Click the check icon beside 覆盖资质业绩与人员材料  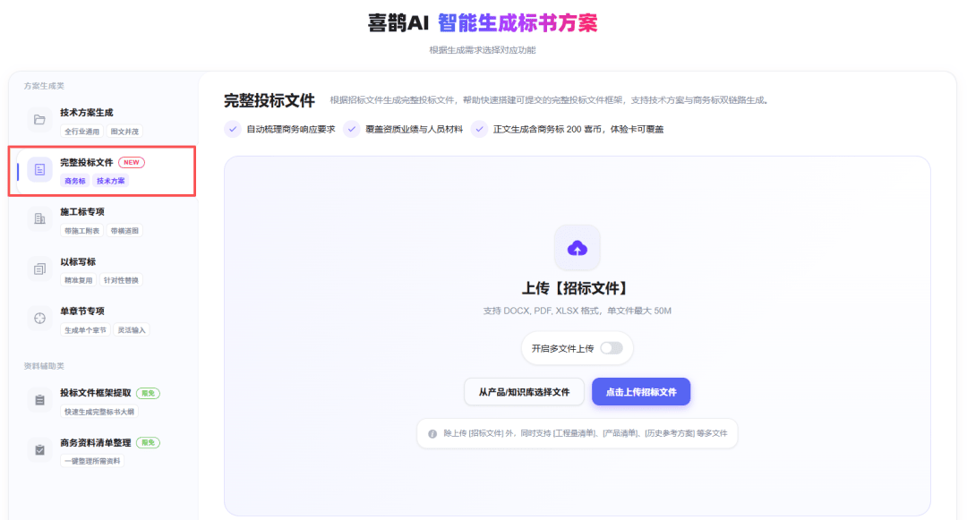coord(352,129)
